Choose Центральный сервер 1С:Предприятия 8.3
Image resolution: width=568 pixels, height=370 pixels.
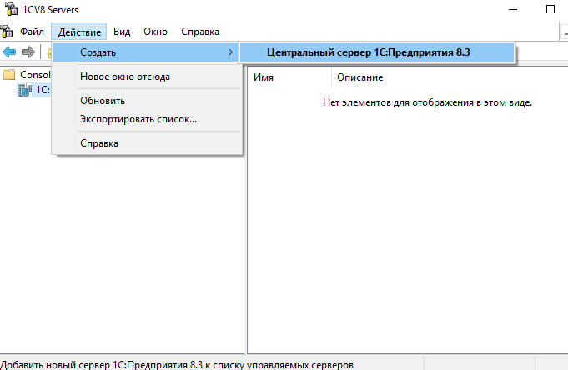[x=377, y=52]
